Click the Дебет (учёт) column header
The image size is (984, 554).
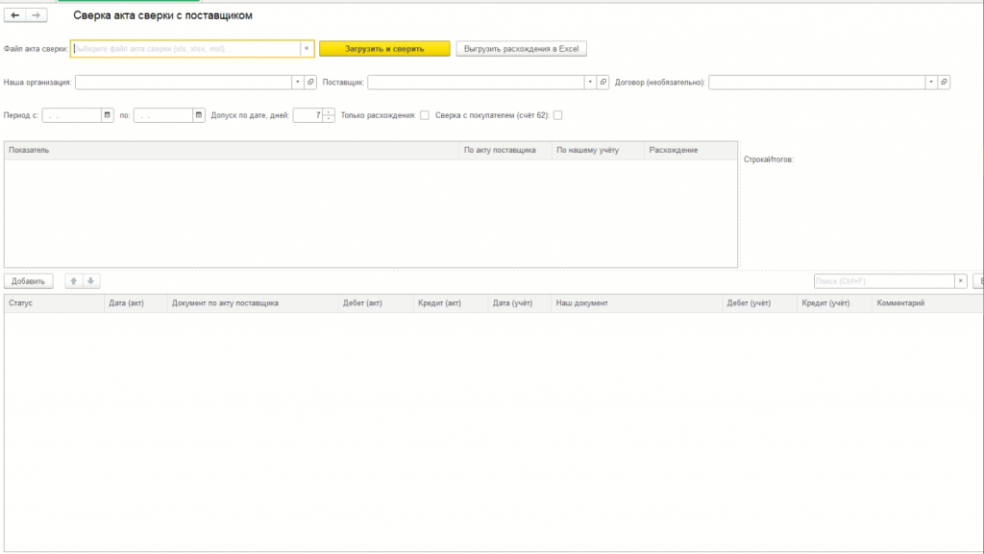(760, 303)
